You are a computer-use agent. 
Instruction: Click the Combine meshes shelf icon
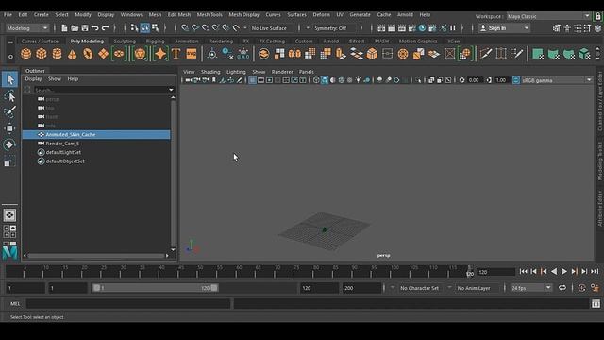click(264, 54)
